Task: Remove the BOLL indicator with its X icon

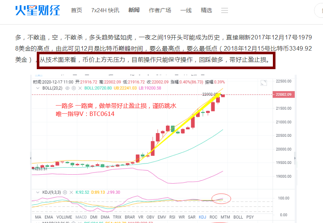Action: [80, 88]
